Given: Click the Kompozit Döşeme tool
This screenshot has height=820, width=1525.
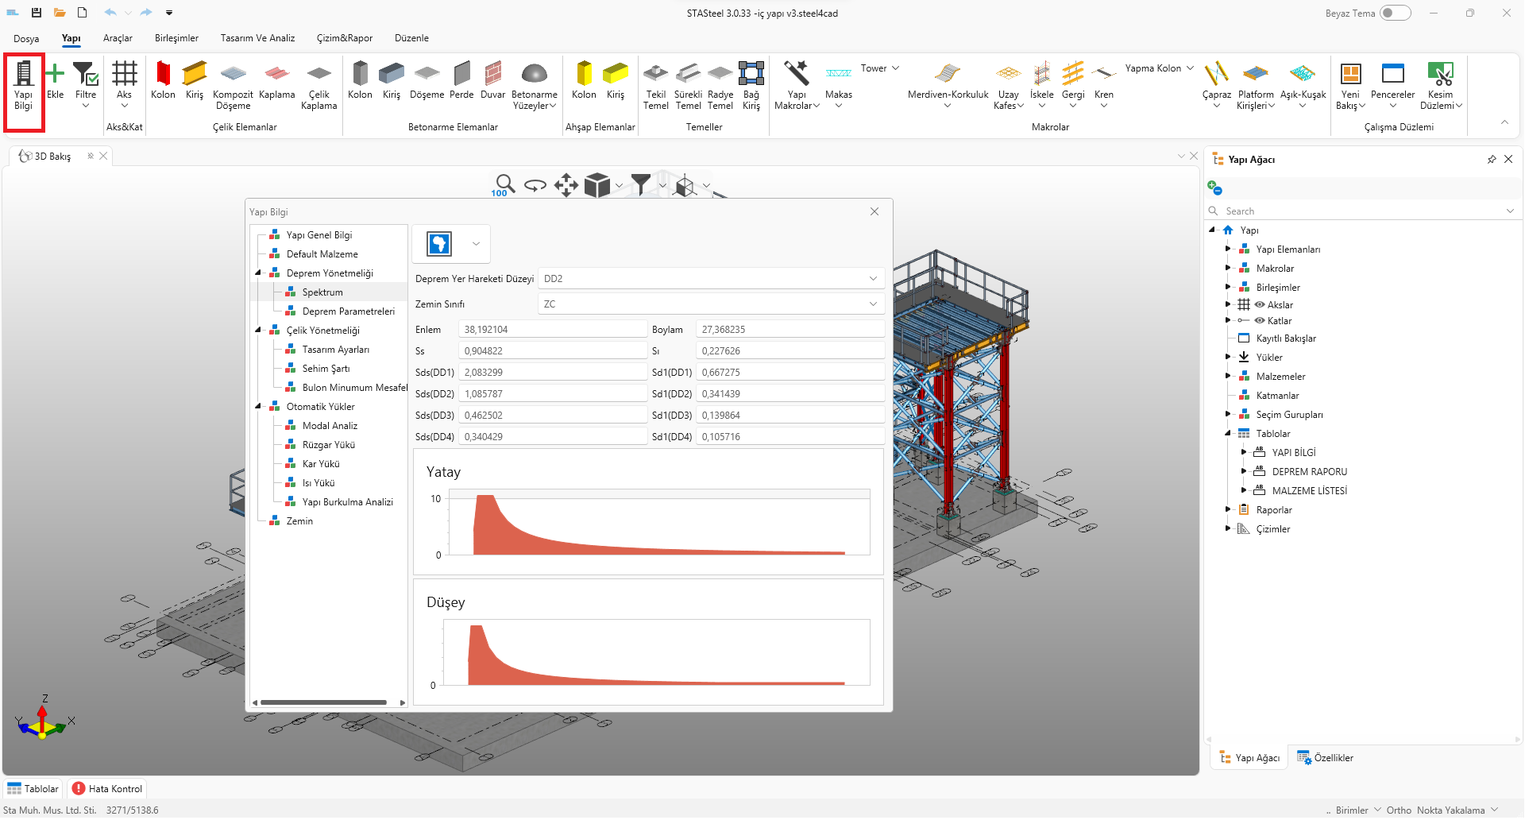Looking at the screenshot, I should [233, 81].
